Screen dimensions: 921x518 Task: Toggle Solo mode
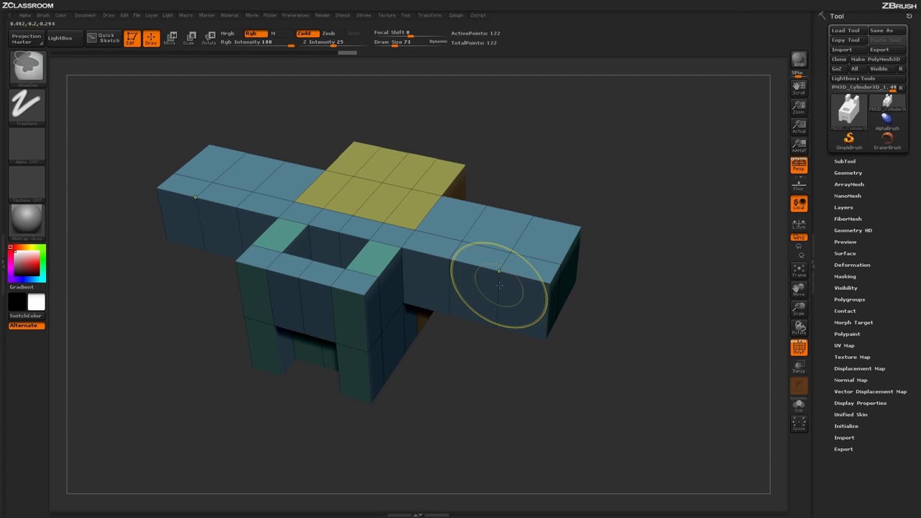click(x=799, y=405)
